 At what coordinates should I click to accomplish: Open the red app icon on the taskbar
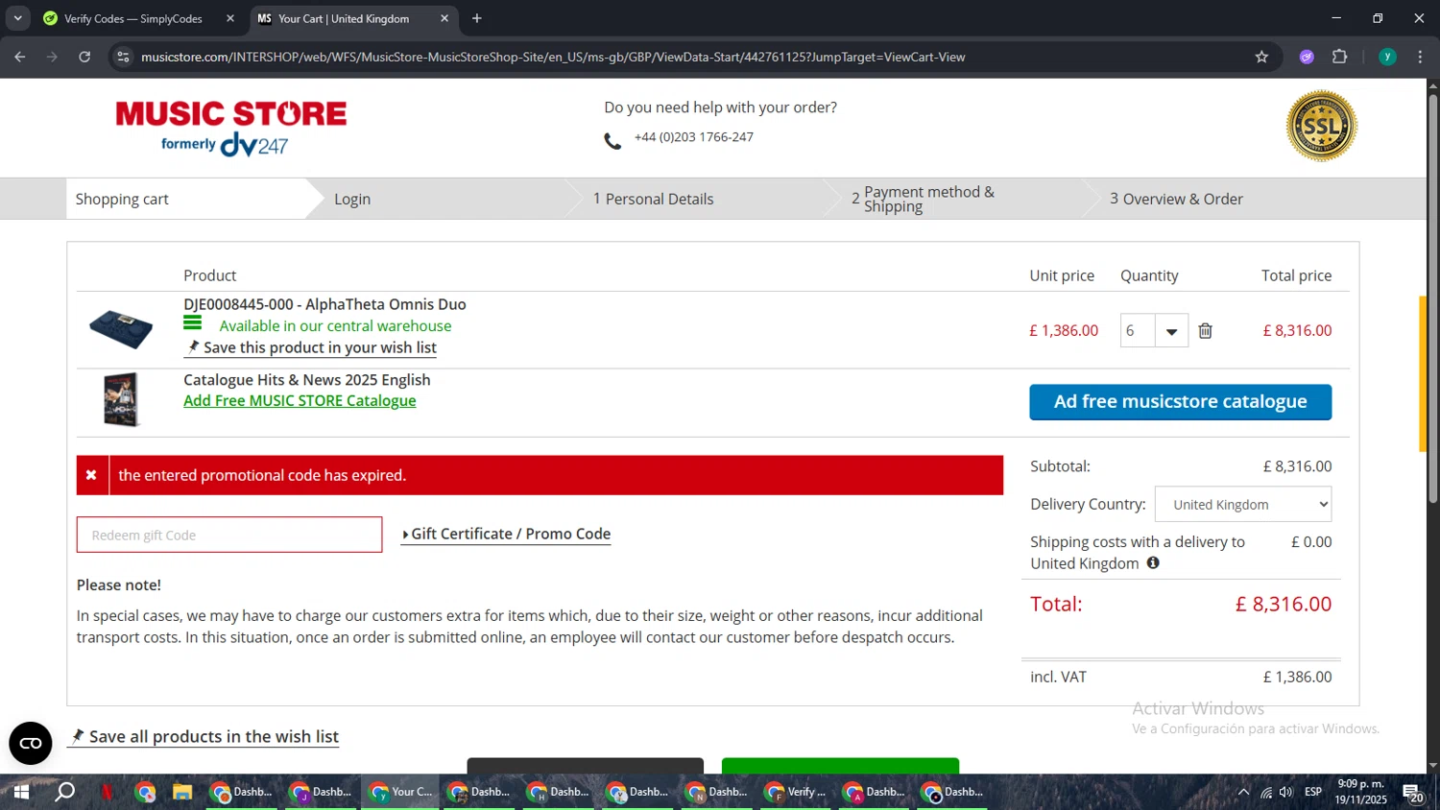[x=108, y=792]
